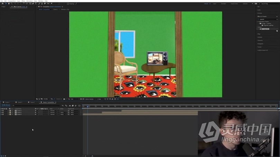Switch to the Project panel tab
280x157 pixels.
point(3,7)
